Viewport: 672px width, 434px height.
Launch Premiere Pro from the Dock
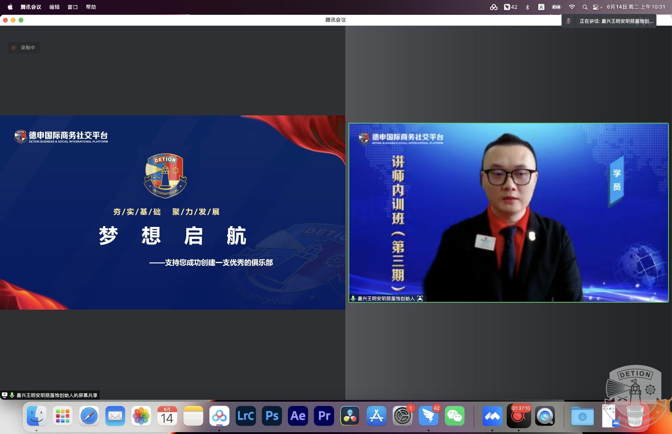[x=324, y=416]
